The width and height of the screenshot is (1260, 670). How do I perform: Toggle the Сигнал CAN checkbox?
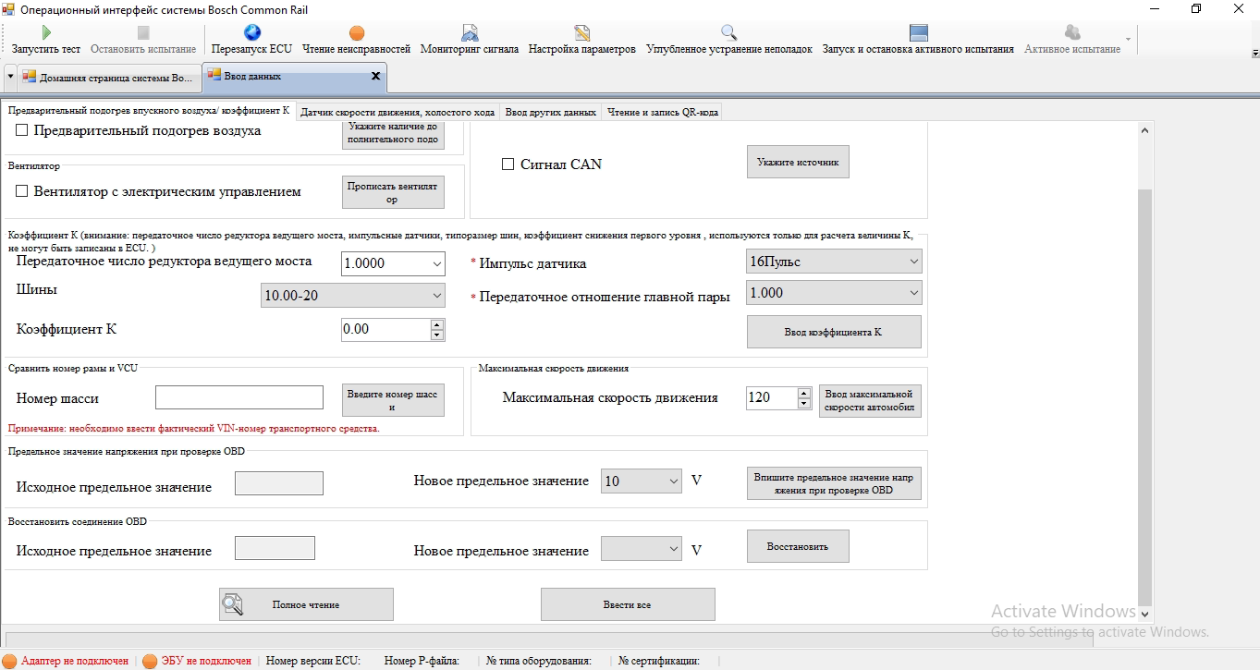(x=508, y=164)
